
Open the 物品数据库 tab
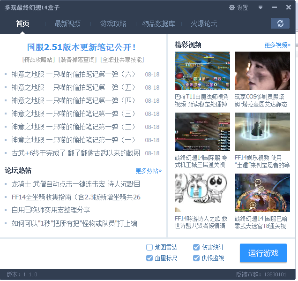(159, 23)
